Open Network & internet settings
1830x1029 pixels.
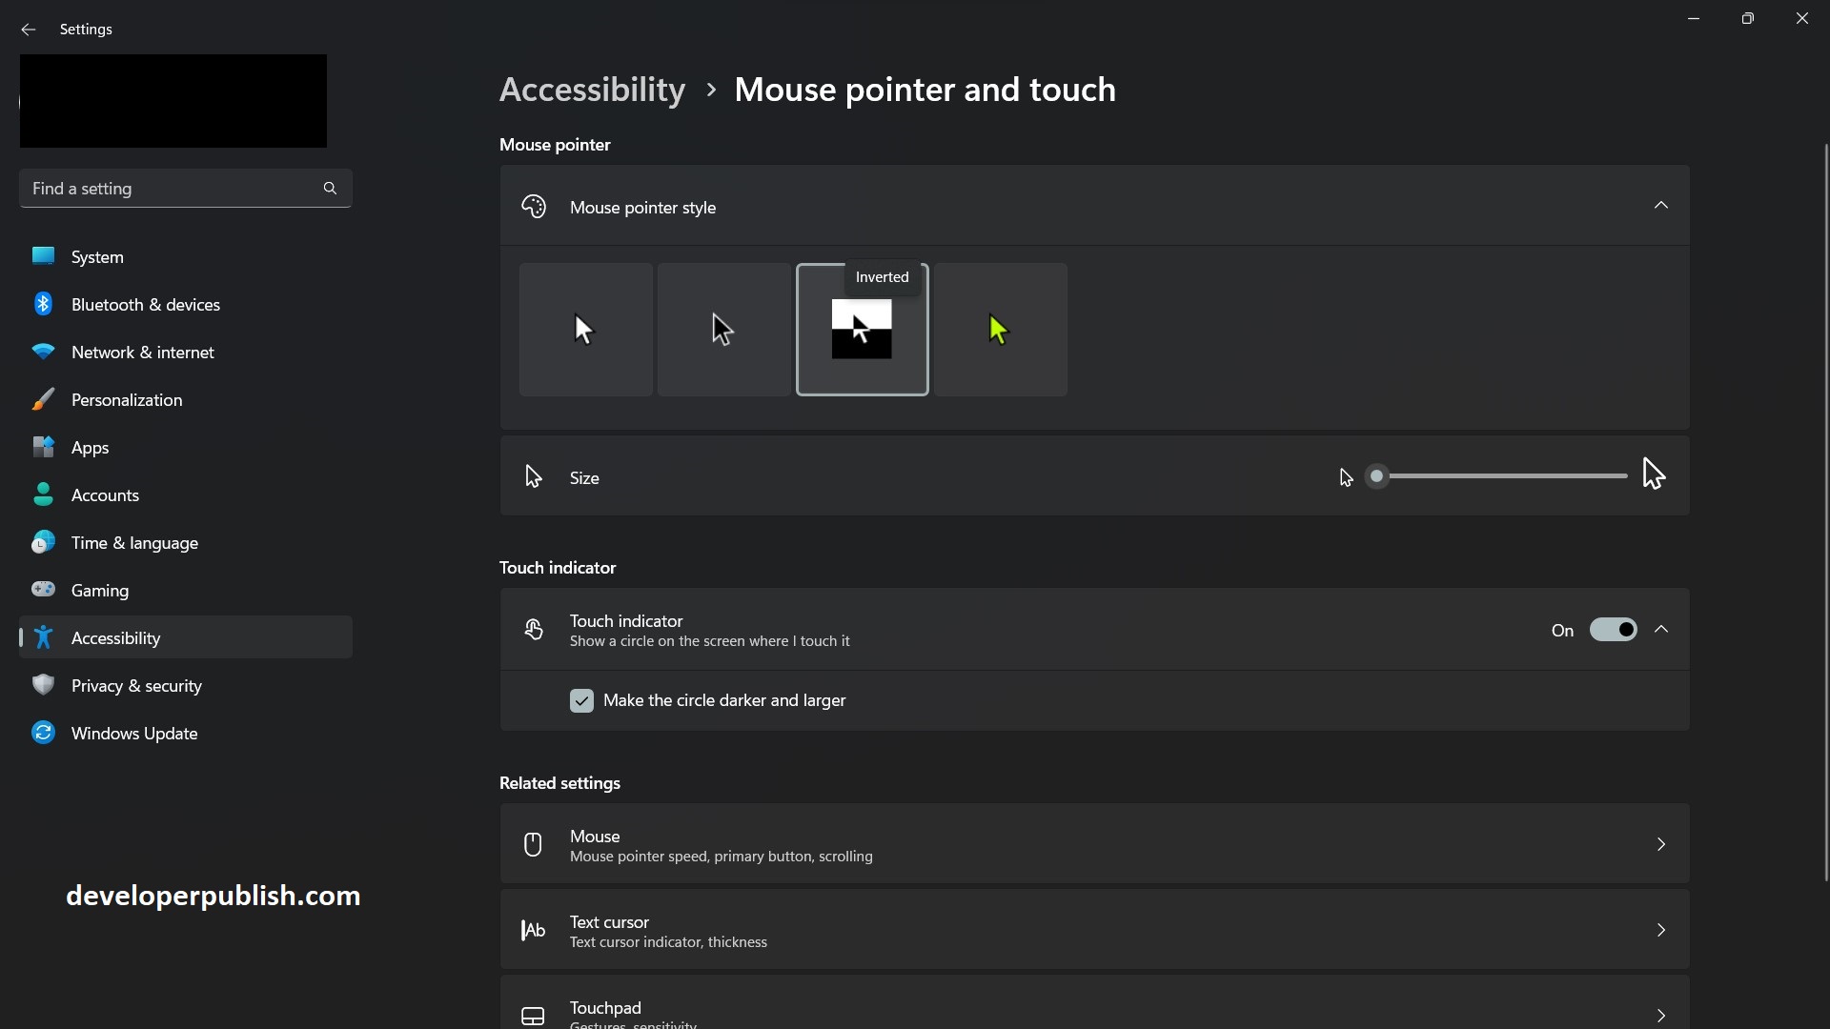pos(143,352)
